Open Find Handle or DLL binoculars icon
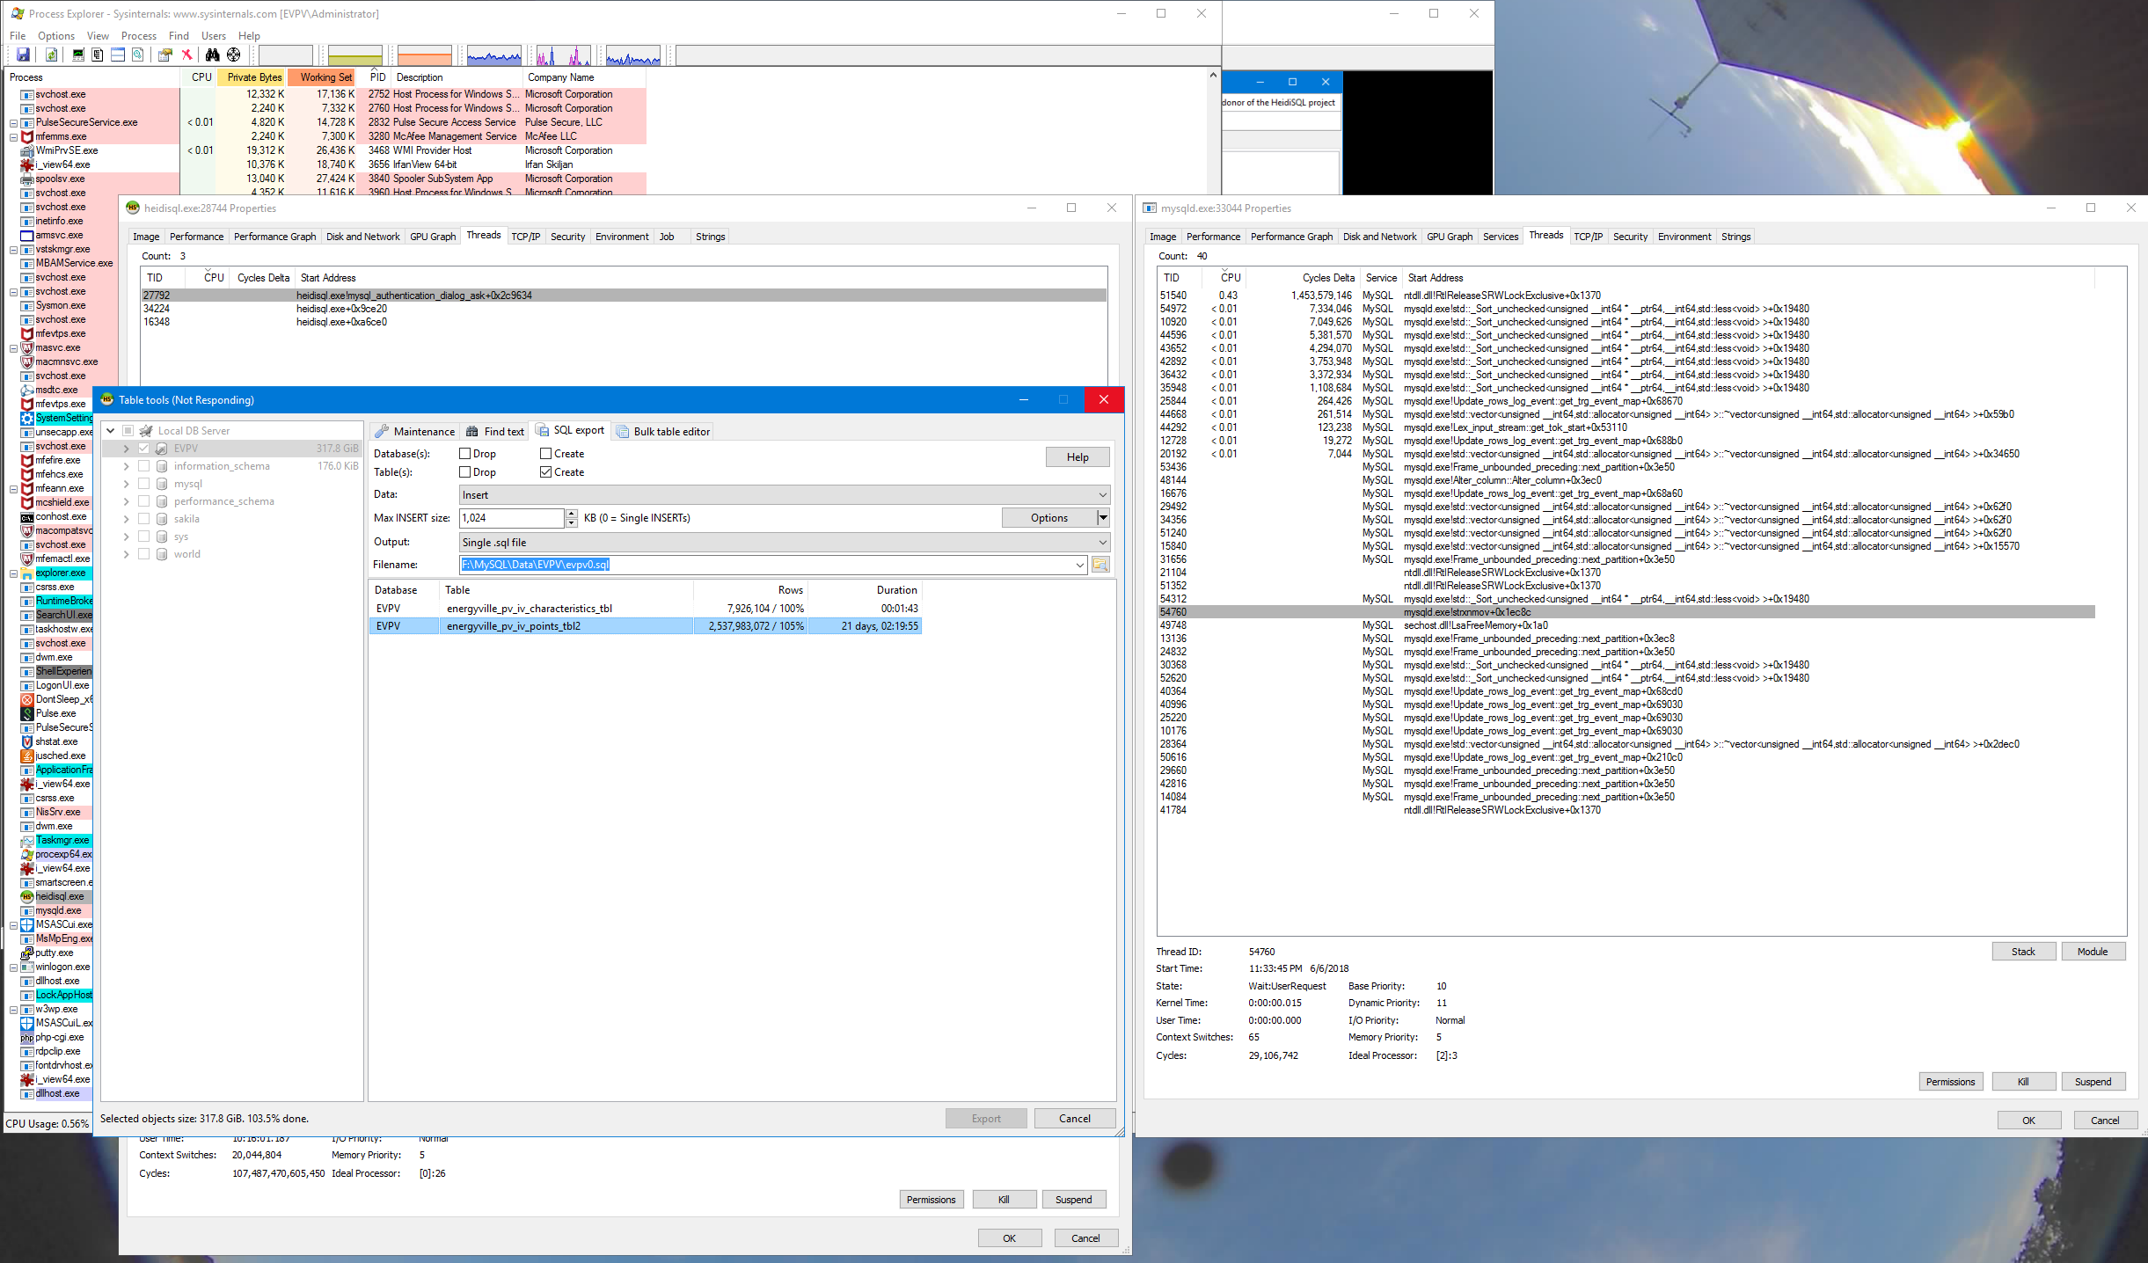The image size is (2148, 1263). [x=212, y=55]
